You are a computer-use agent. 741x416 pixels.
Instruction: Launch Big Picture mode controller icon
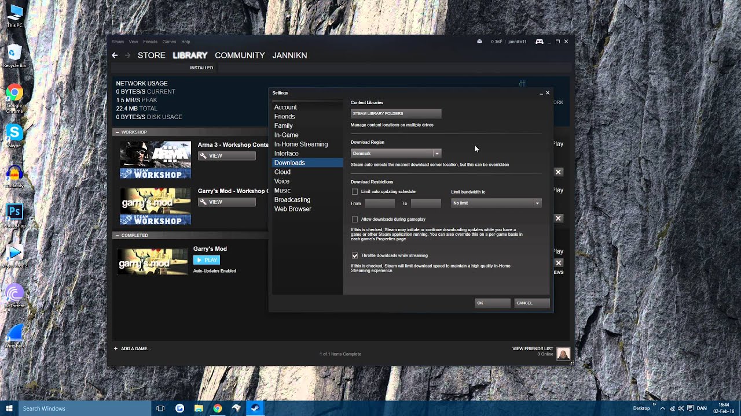539,42
